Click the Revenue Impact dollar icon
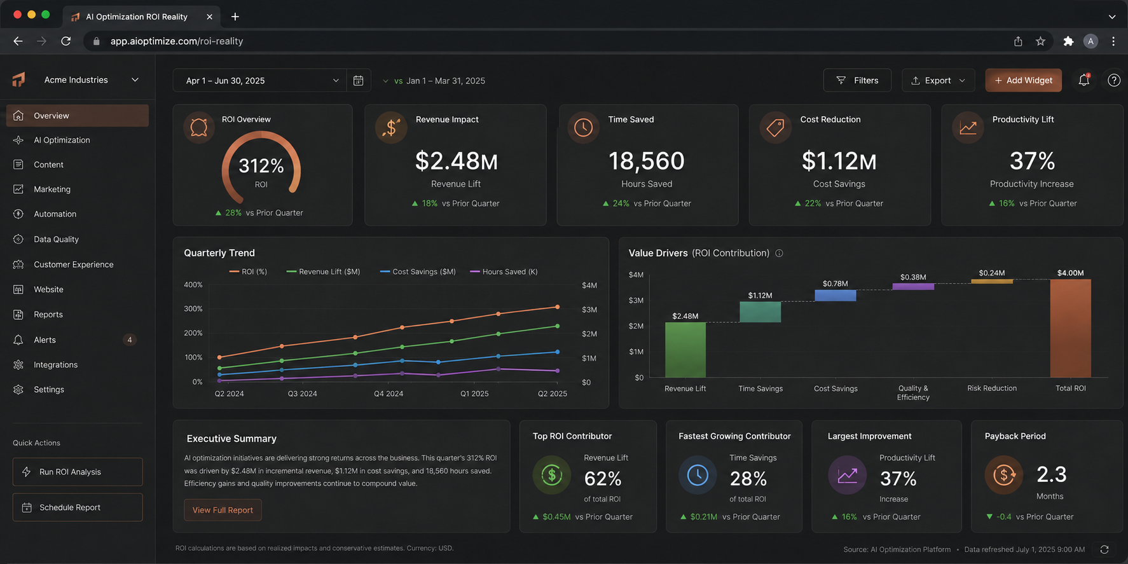The image size is (1128, 564). coord(391,127)
